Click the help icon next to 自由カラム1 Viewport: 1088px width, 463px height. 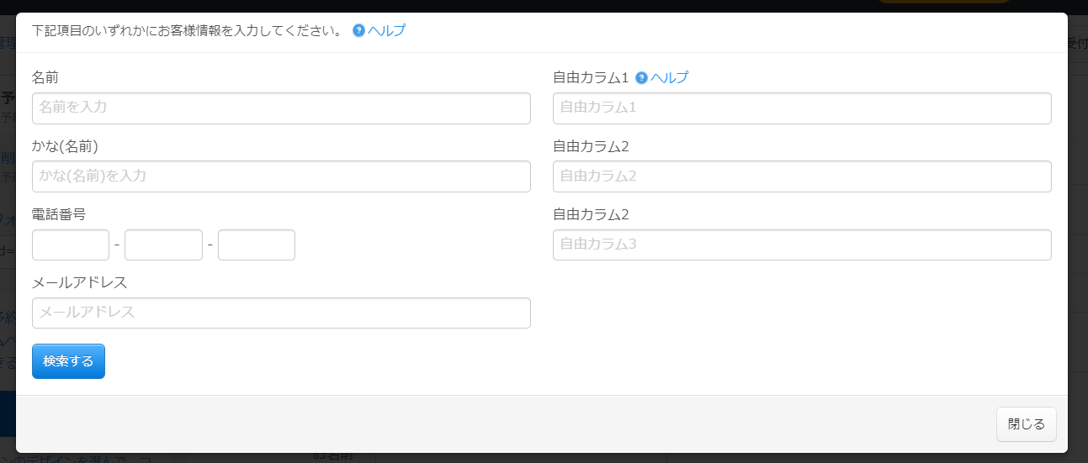click(641, 78)
